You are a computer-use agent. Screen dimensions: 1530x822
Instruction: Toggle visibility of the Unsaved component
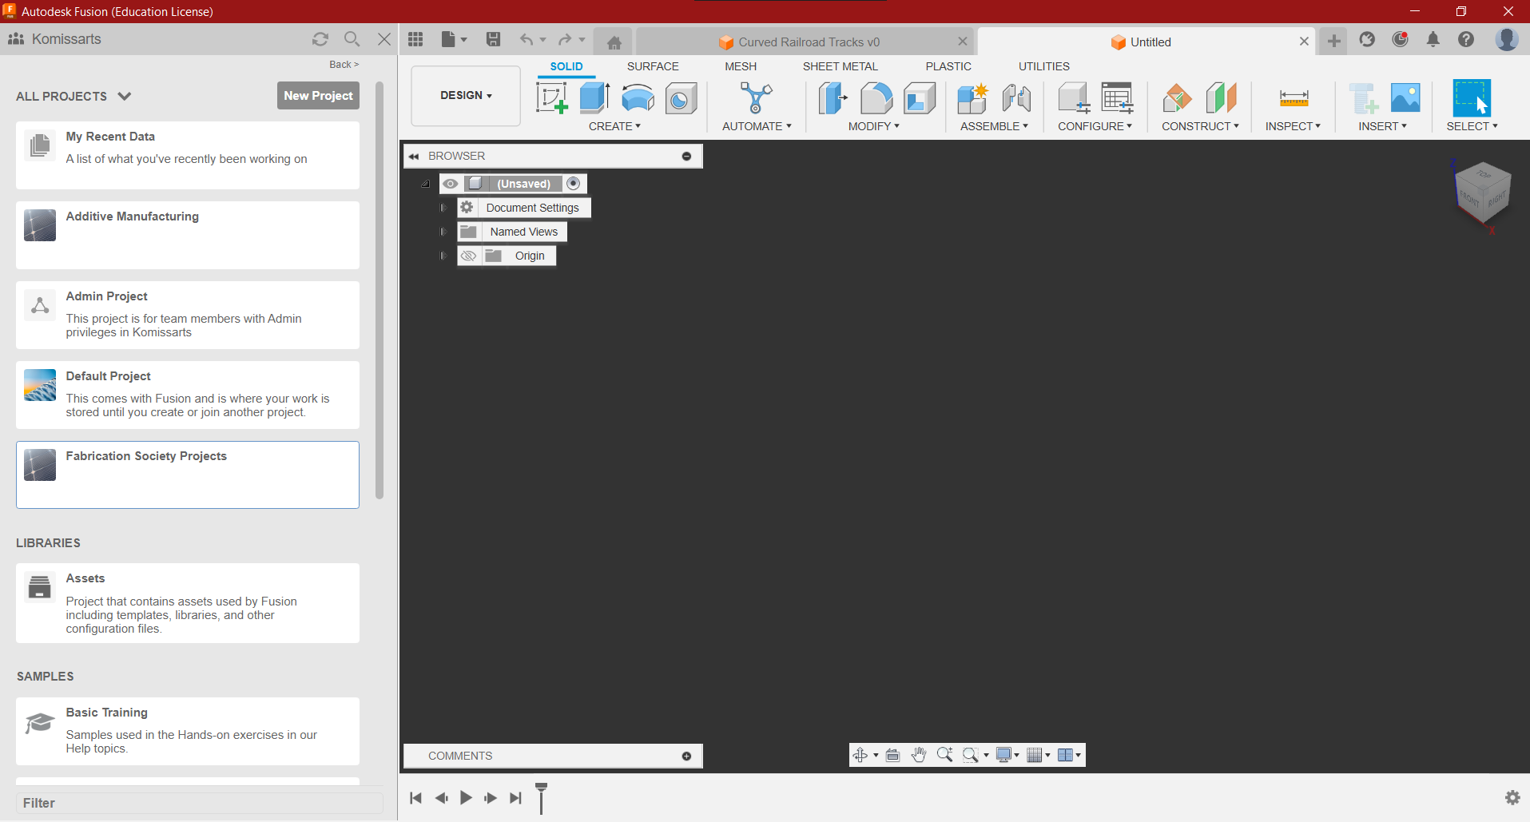click(x=451, y=184)
